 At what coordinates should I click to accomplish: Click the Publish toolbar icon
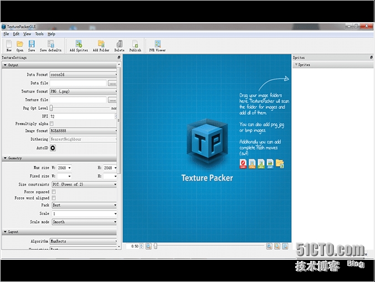[135, 45]
